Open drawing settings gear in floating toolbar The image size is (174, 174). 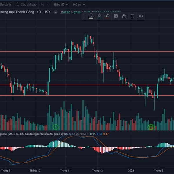click(116, 16)
